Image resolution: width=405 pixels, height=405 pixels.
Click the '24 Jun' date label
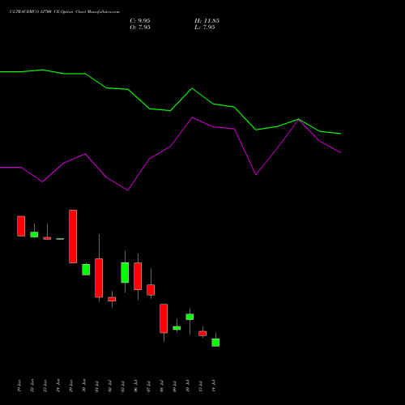coord(58,386)
